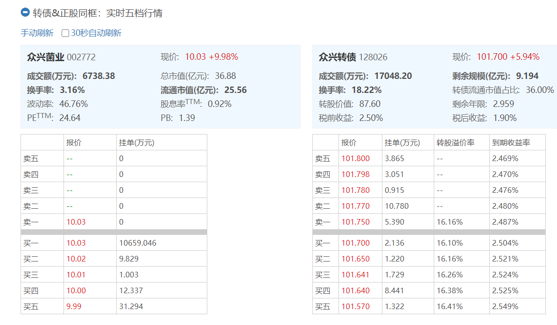Click the stock 卖一 price 10.03

[x=76, y=222]
